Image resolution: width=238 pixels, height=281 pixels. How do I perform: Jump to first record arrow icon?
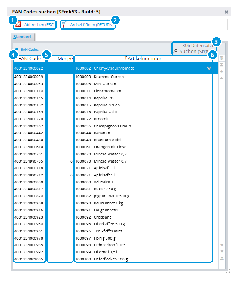[x=222, y=65]
